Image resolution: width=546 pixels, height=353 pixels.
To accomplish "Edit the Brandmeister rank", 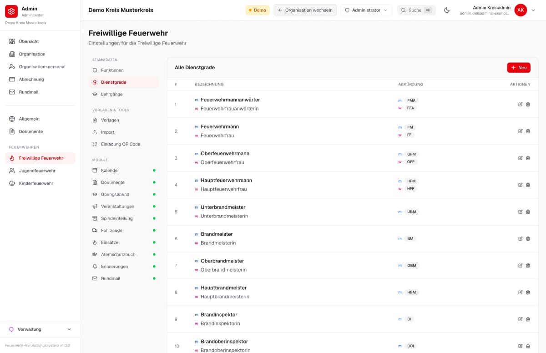I will [521, 238].
